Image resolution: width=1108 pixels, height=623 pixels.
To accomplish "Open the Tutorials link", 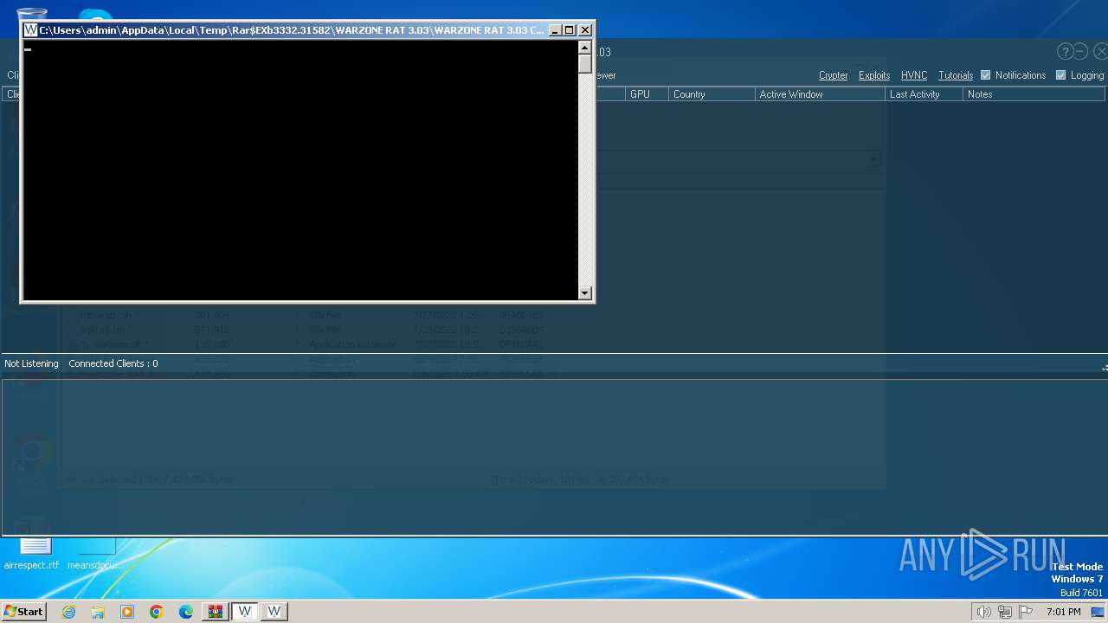I will coord(956,75).
